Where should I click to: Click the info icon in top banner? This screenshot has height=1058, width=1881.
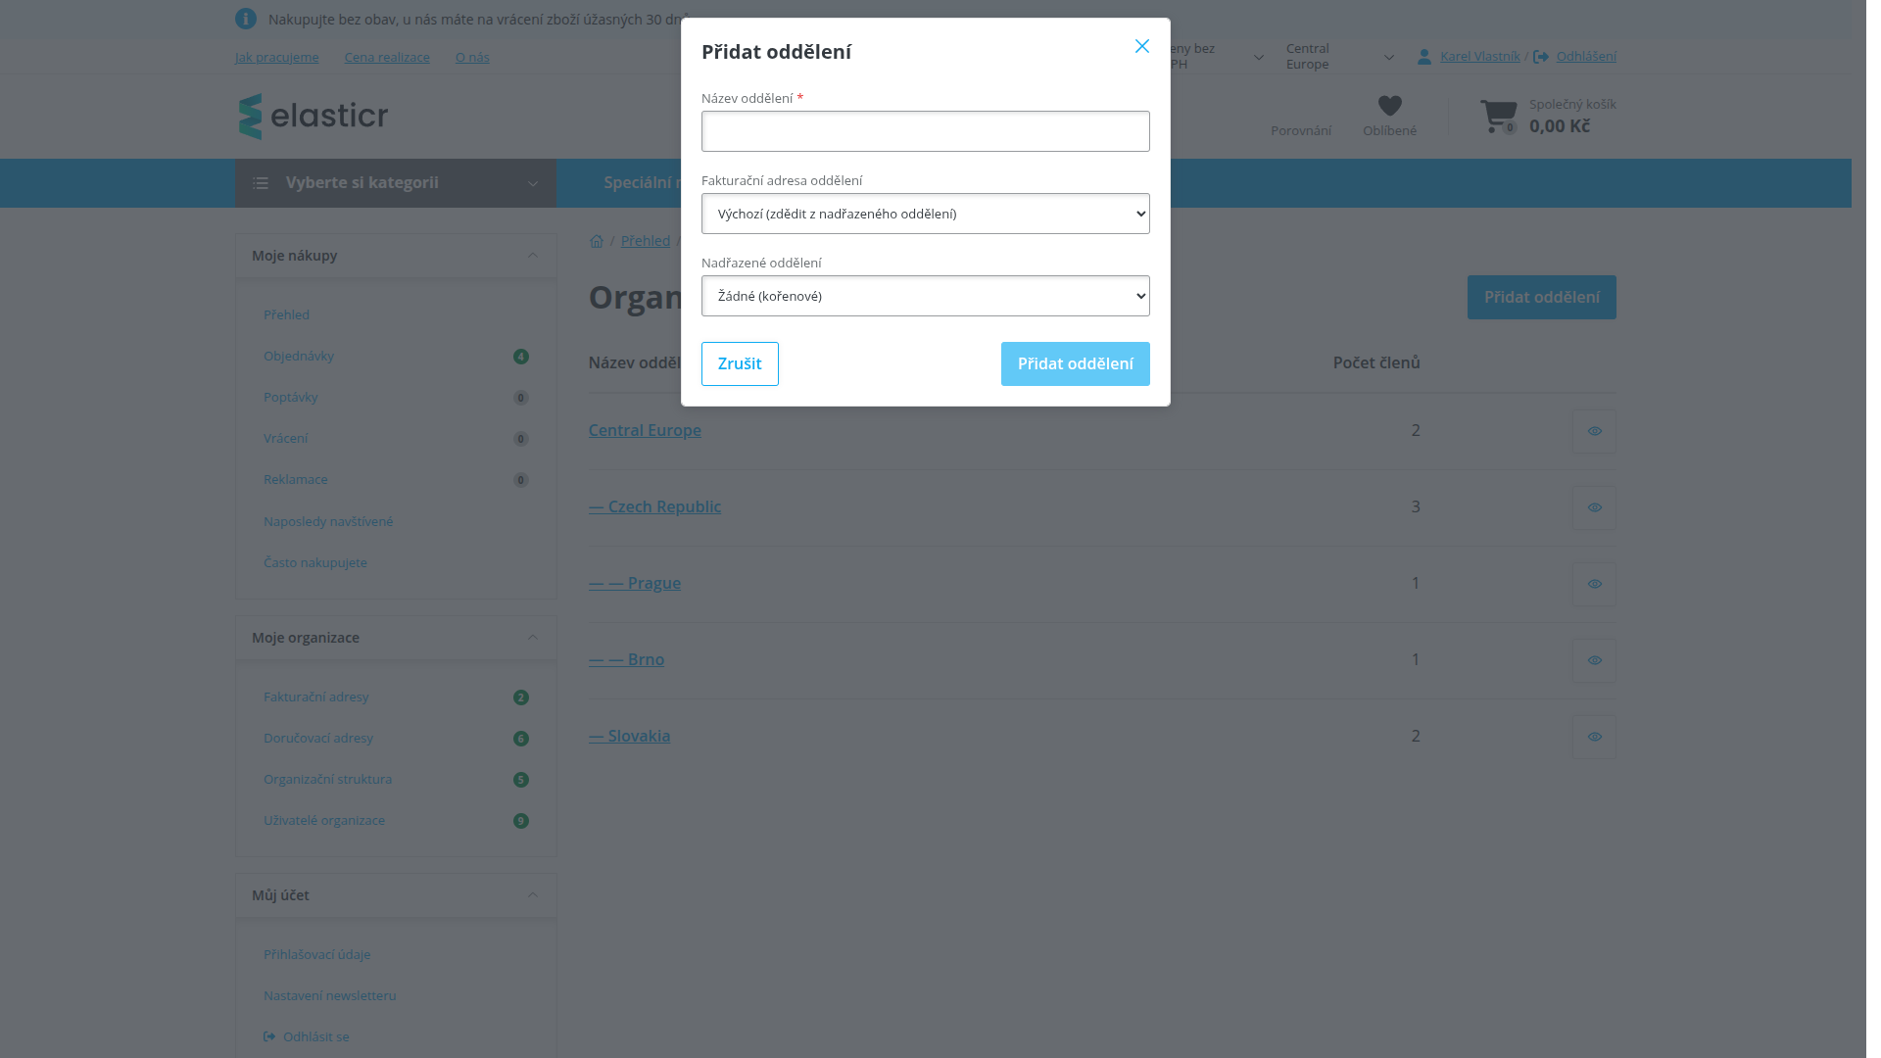[246, 19]
